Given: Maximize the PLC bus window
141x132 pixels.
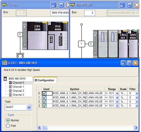Looking at the screenshot, I should (x=61, y=5).
